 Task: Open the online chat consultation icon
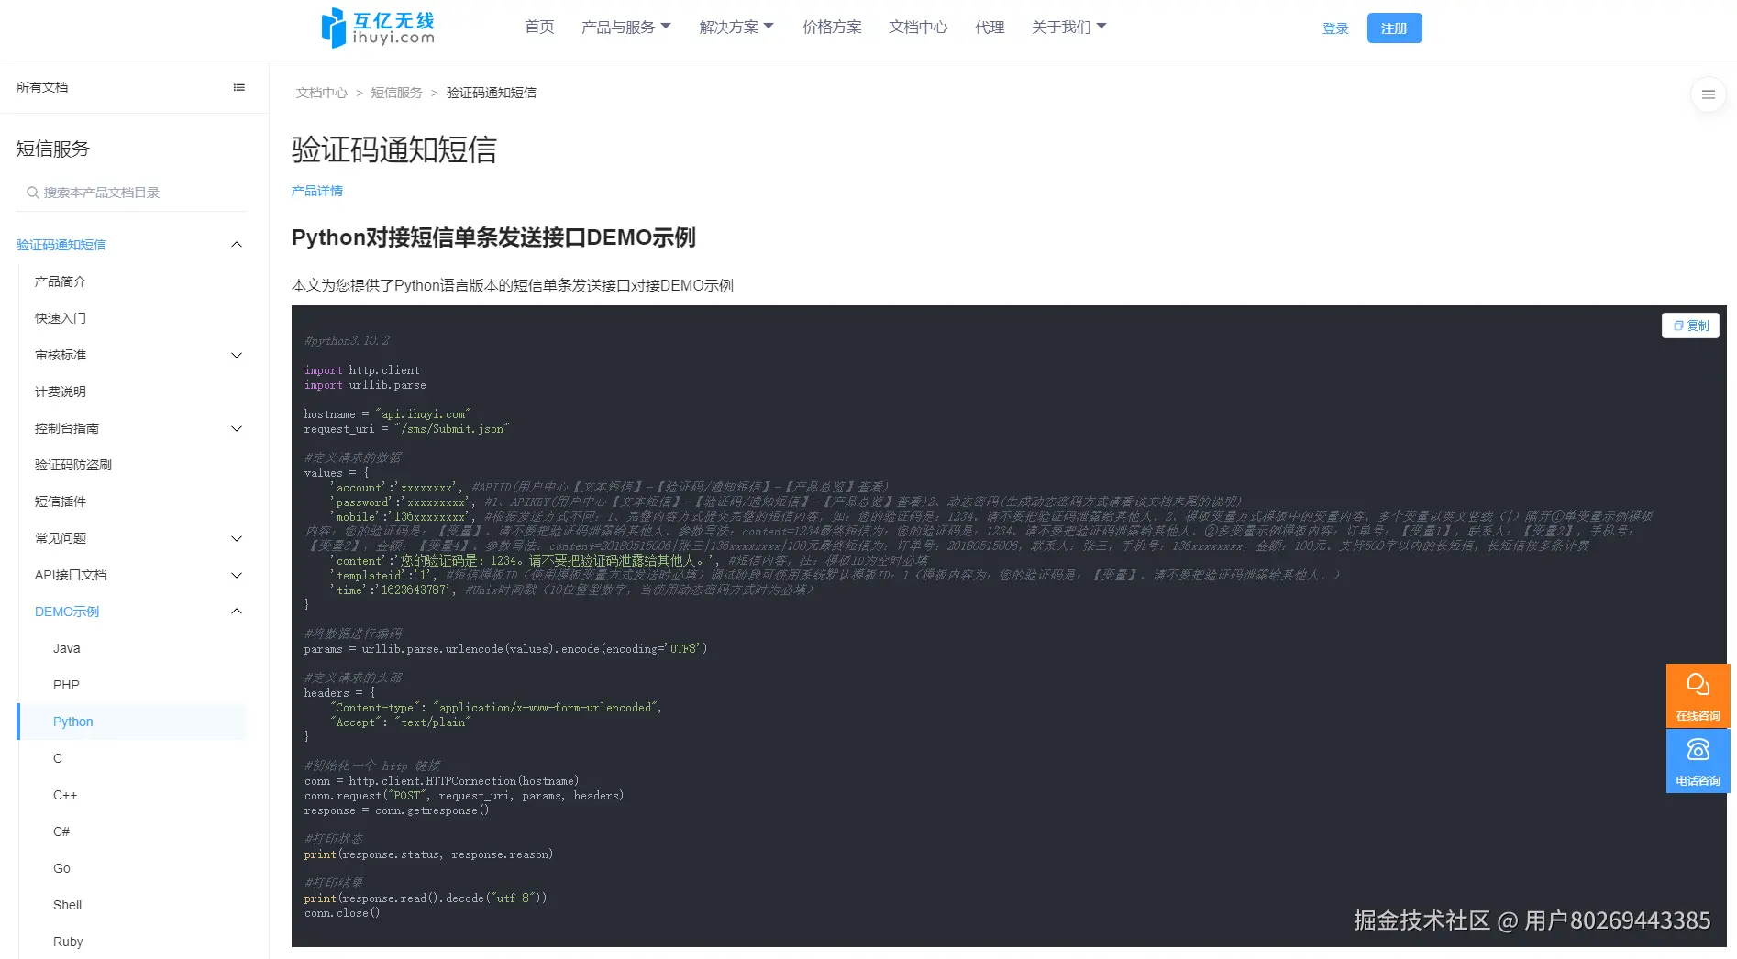point(1697,694)
